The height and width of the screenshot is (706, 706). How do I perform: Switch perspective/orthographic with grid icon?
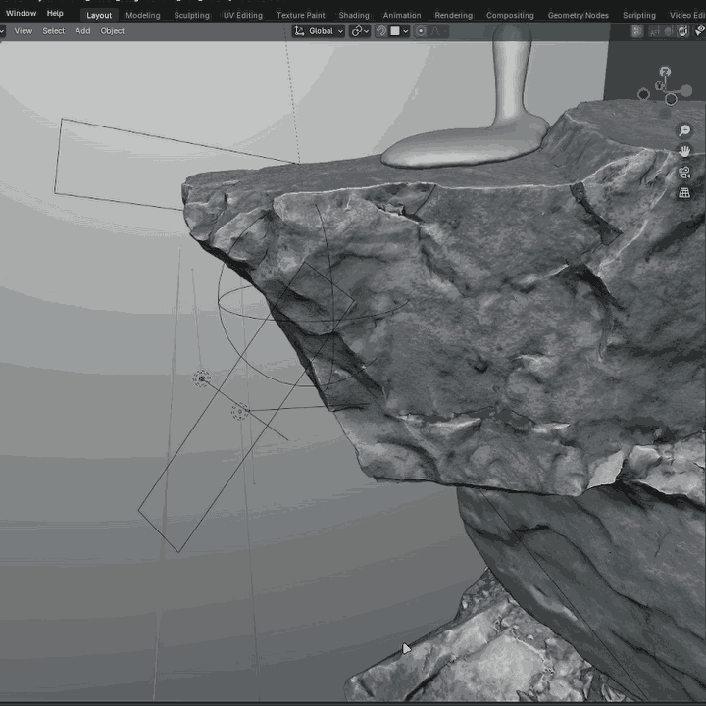point(684,193)
